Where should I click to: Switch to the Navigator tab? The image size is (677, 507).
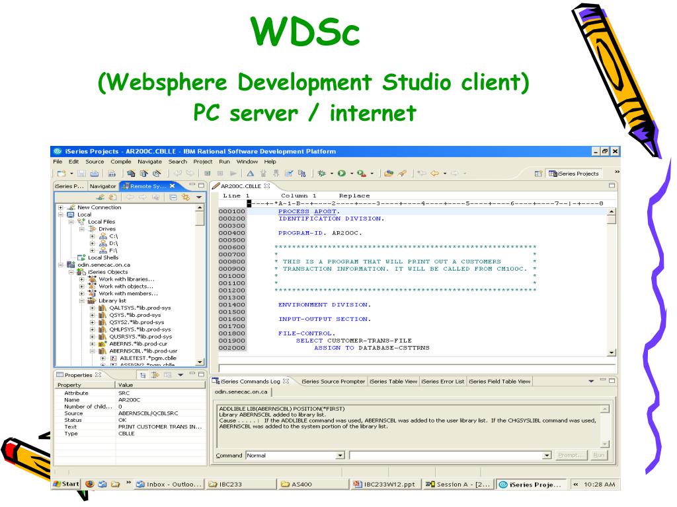click(x=102, y=186)
